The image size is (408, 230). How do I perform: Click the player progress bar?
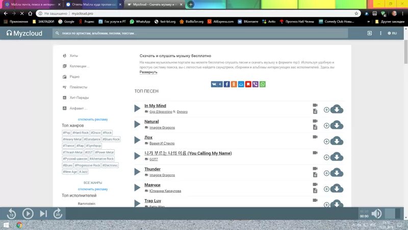212,214
